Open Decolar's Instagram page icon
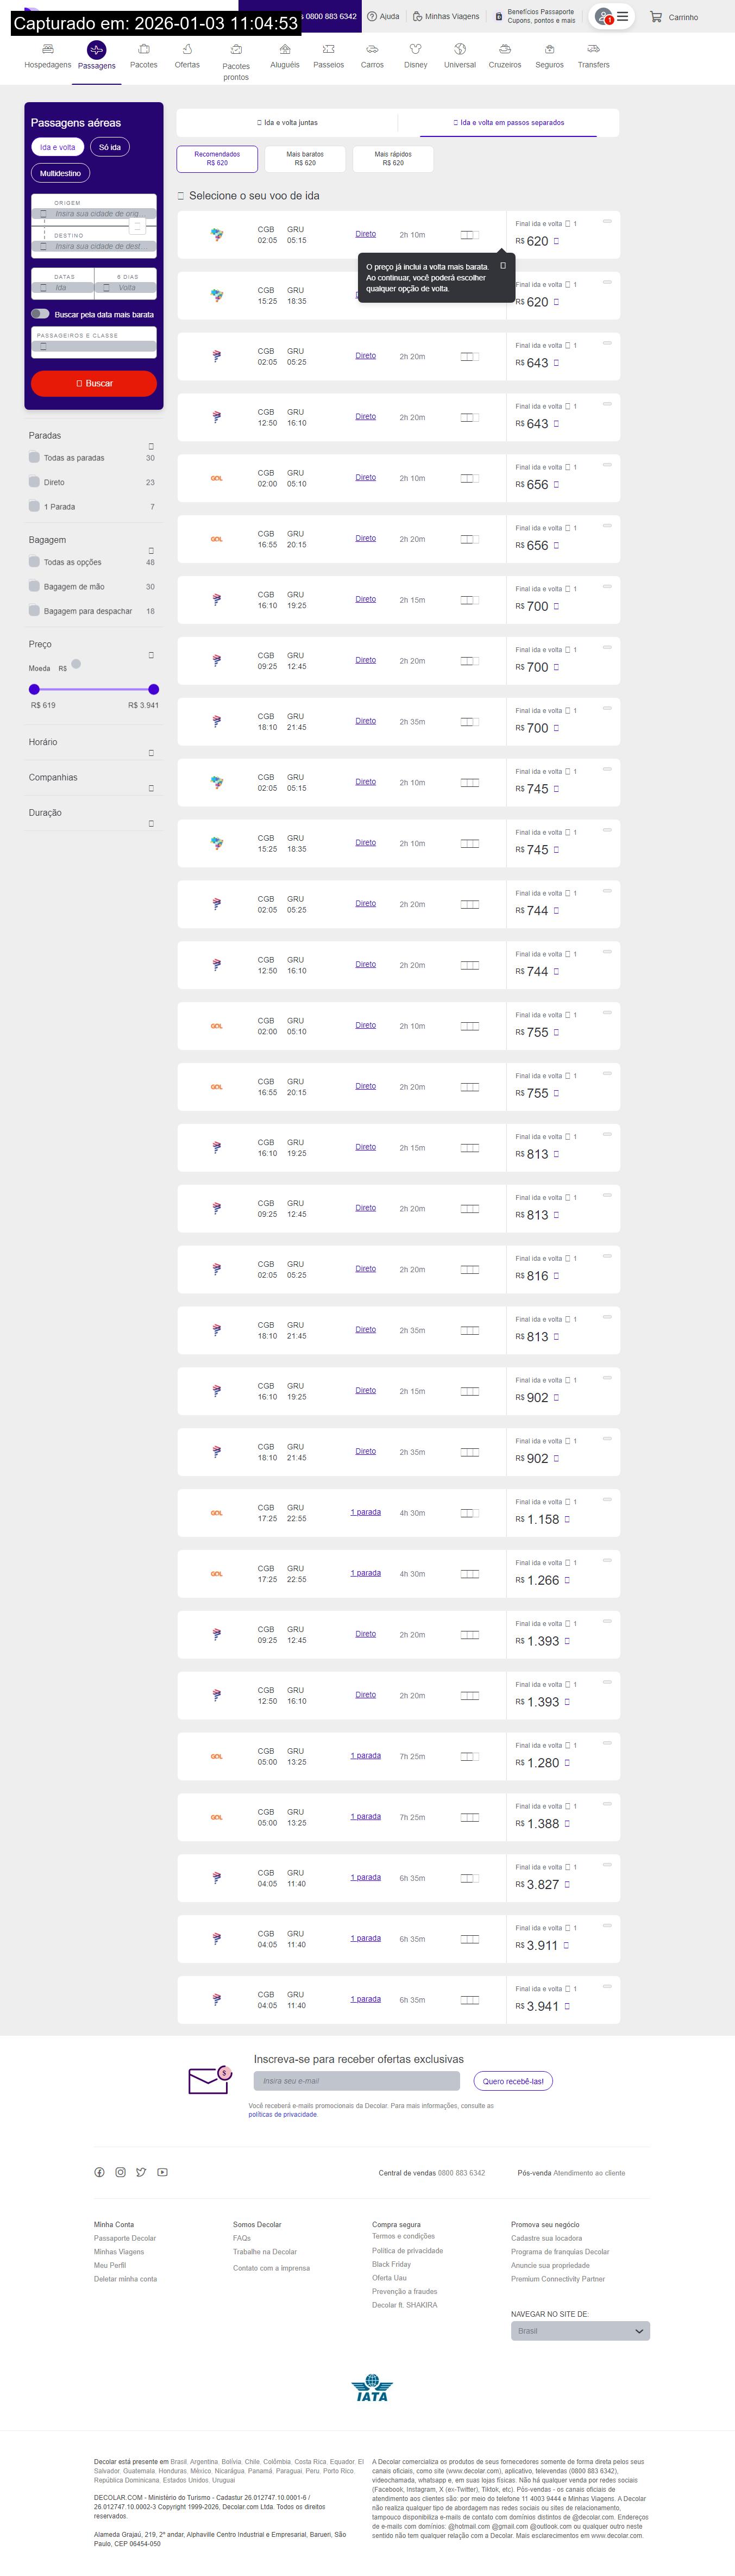Image resolution: width=735 pixels, height=2576 pixels. 120,2172
